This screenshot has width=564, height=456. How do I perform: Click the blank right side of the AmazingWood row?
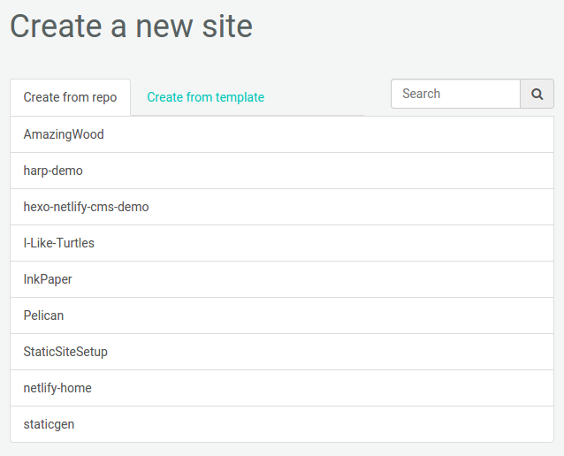click(398, 134)
